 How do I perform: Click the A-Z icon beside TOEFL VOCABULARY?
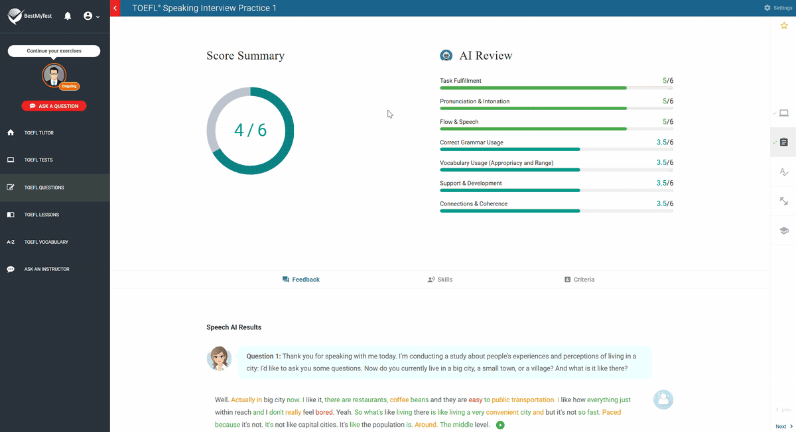click(11, 242)
